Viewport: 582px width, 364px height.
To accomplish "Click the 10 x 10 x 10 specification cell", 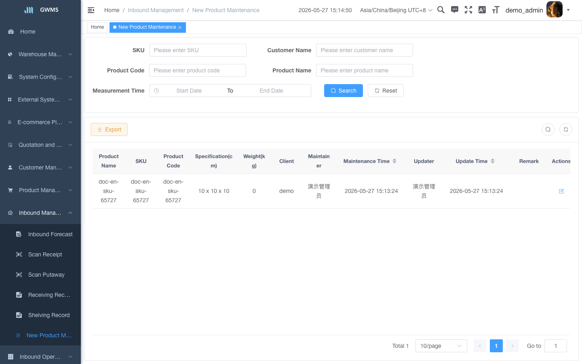I will 214,191.
